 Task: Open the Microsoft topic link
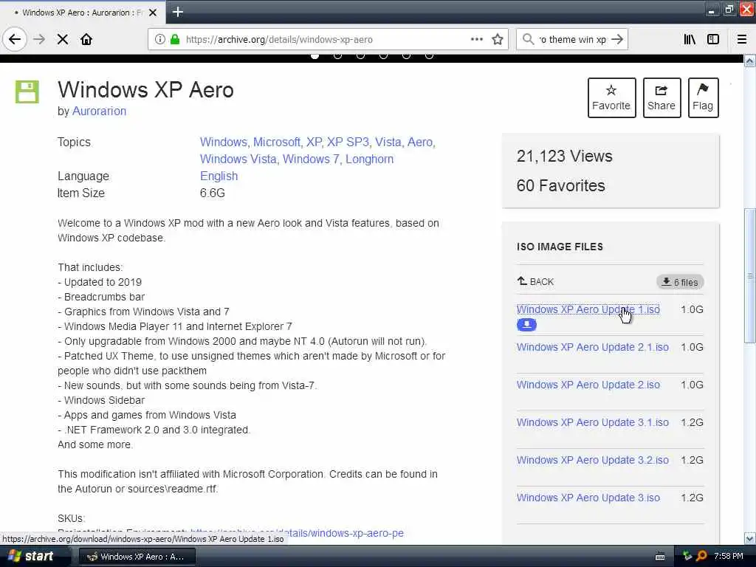(x=277, y=142)
